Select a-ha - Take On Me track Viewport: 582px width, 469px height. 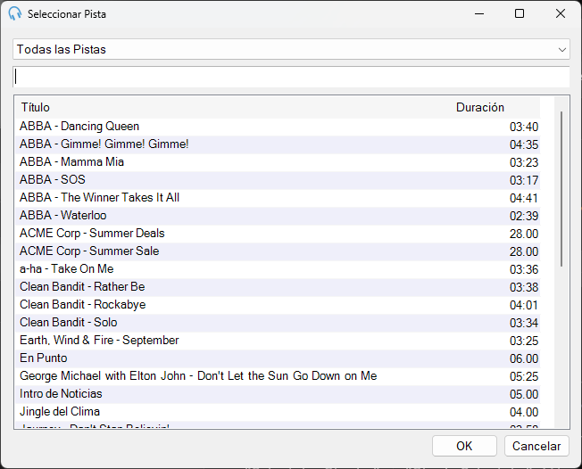(x=279, y=269)
